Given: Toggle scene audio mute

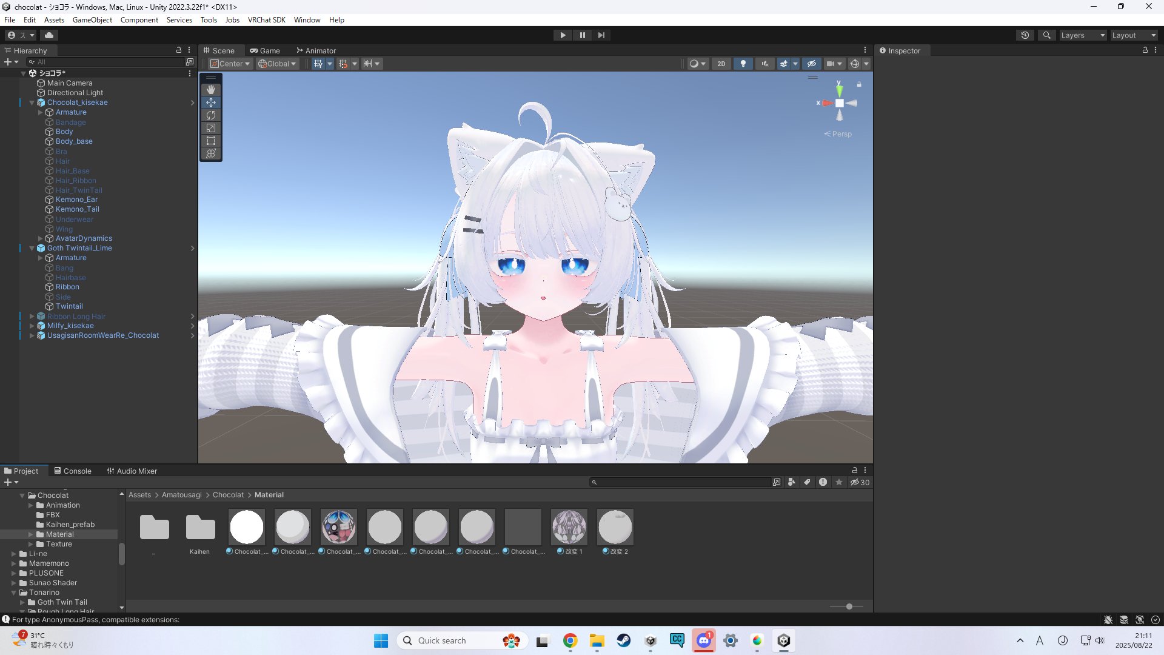Looking at the screenshot, I should 765,64.
